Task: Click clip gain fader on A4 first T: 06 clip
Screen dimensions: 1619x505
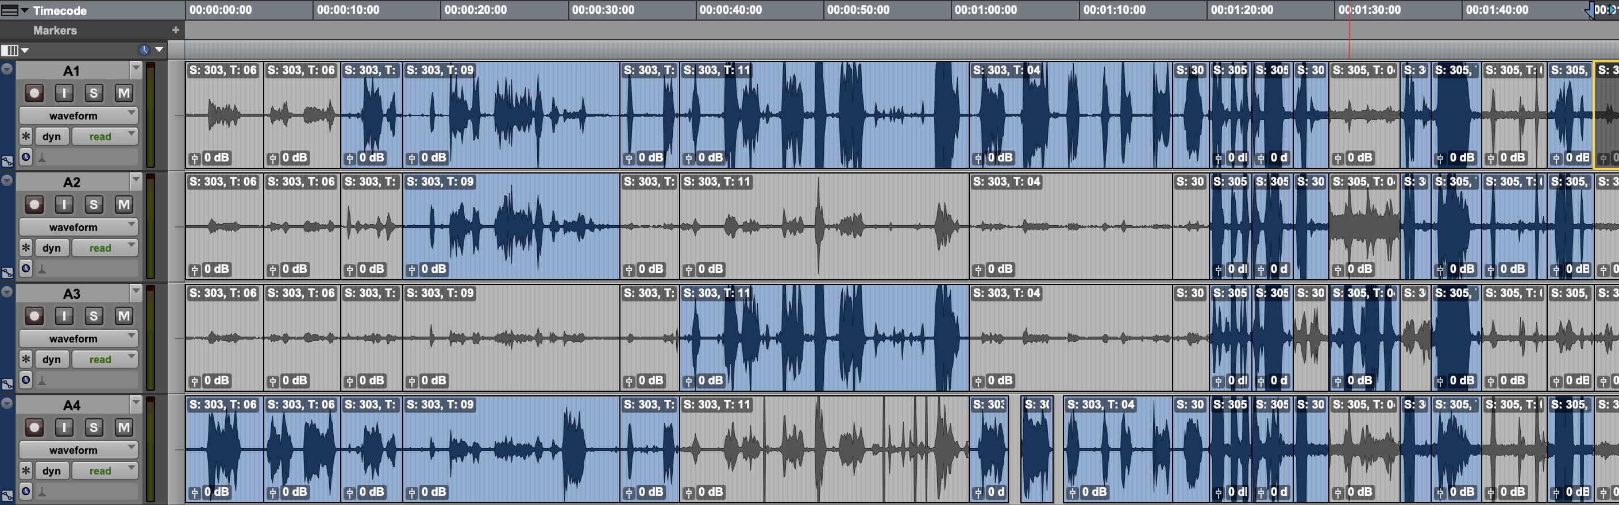Action: click(195, 493)
